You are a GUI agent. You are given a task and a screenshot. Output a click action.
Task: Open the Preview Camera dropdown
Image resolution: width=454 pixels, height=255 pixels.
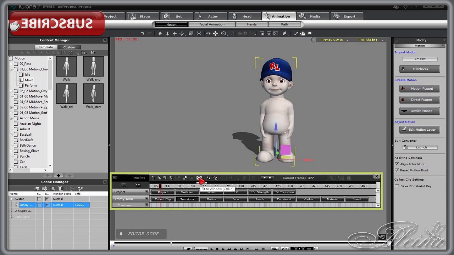click(x=334, y=40)
